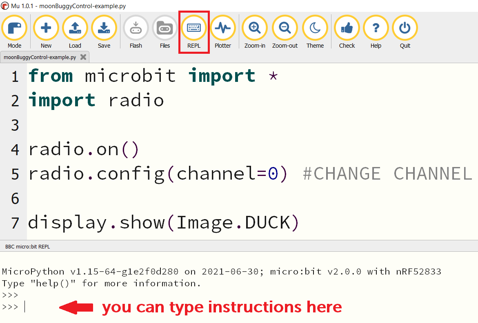Open the Plotter
The image size is (478, 323).
click(x=223, y=32)
